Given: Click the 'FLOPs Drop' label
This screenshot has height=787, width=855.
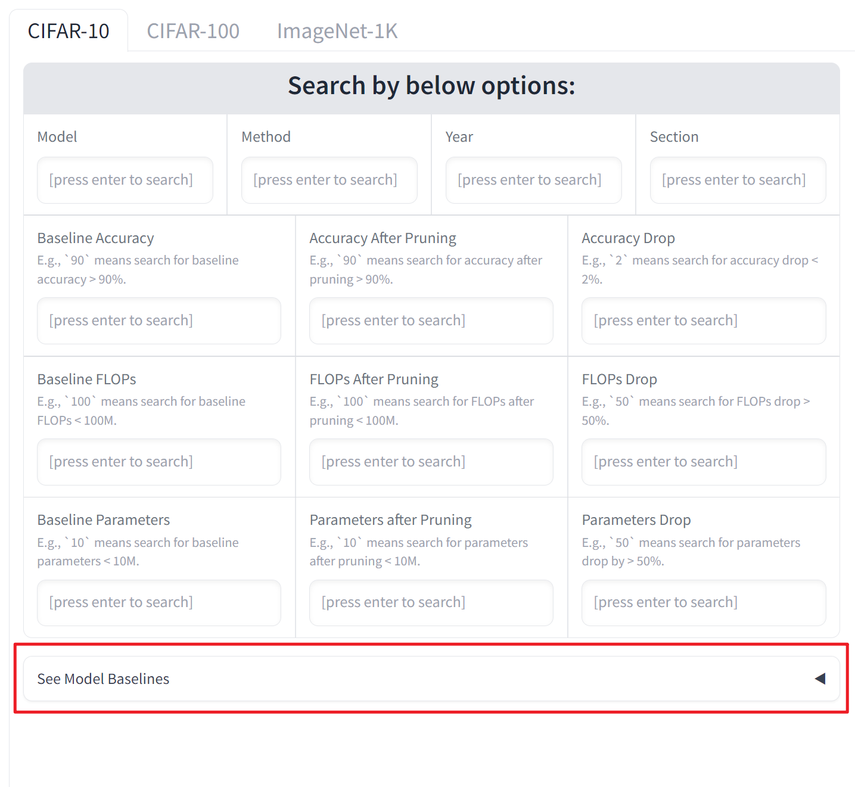Looking at the screenshot, I should pos(619,379).
